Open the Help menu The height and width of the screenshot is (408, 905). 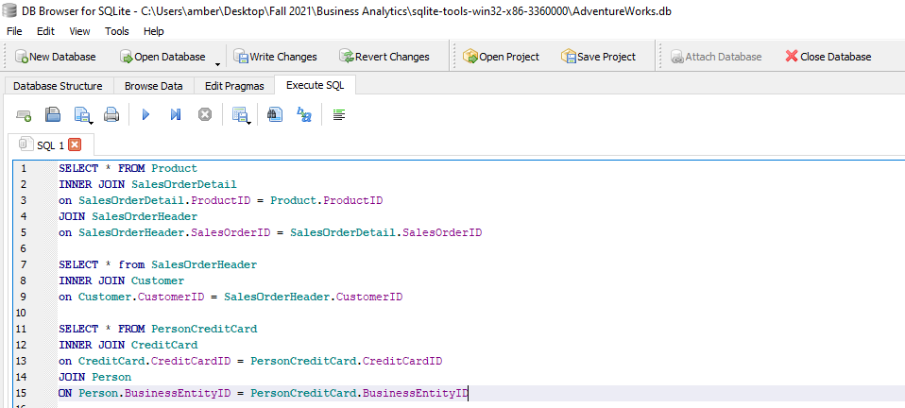(x=154, y=31)
